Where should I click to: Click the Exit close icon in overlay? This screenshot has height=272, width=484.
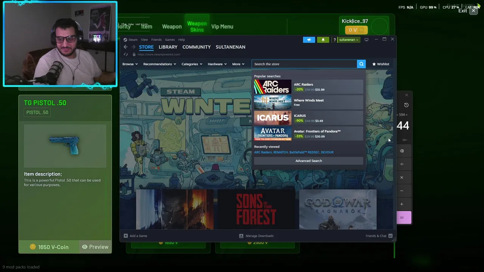(473, 11)
